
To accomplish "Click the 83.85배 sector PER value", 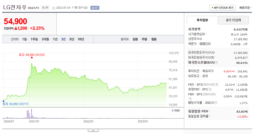I will 242,112.
